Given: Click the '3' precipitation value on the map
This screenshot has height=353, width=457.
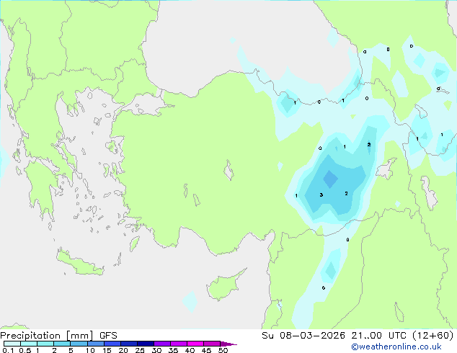Looking at the screenshot, I should 321,195.
